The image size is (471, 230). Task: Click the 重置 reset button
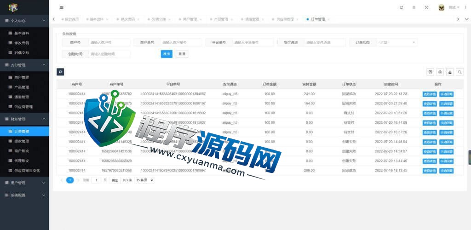click(x=182, y=54)
